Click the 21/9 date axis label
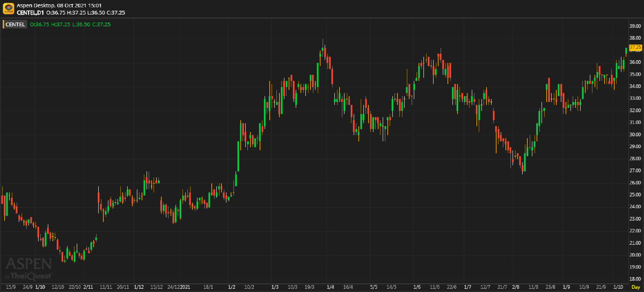Viewport: 644px width, 292px height. tap(601, 287)
